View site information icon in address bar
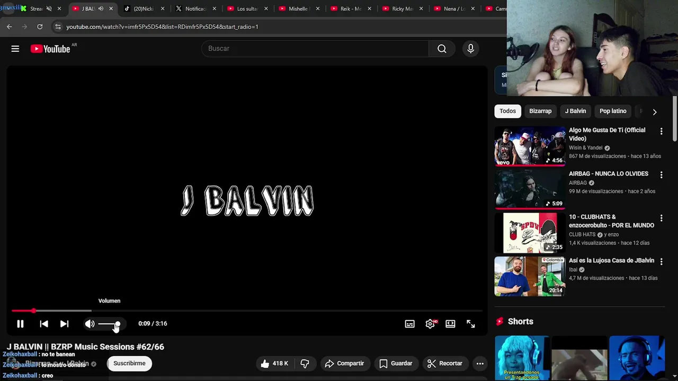This screenshot has width=678, height=381. [58, 26]
